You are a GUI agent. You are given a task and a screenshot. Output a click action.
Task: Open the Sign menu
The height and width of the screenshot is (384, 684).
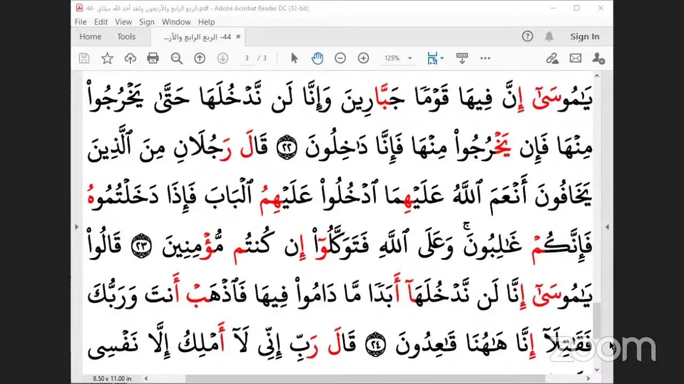[147, 22]
